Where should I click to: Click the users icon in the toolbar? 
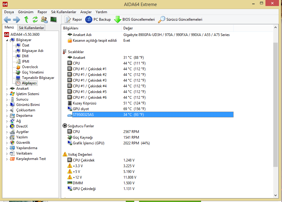tap(44, 20)
